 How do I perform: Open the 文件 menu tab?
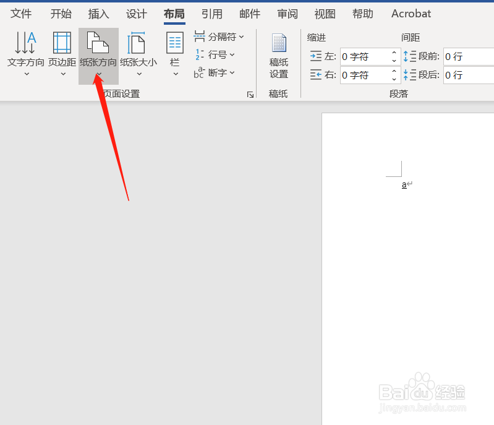pyautogui.click(x=21, y=14)
